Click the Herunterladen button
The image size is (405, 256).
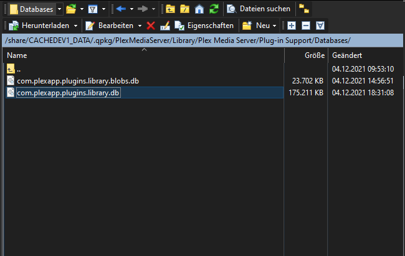pos(39,26)
